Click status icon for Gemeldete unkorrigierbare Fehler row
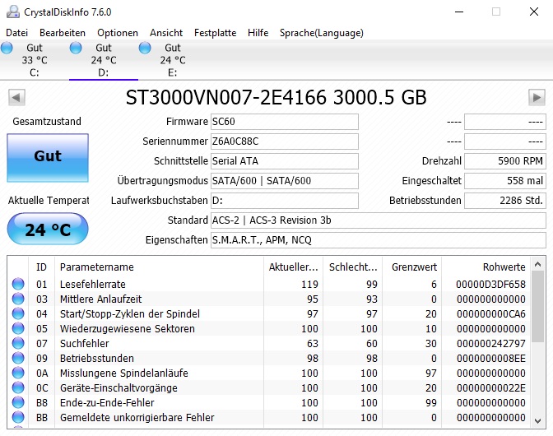 coord(18,417)
